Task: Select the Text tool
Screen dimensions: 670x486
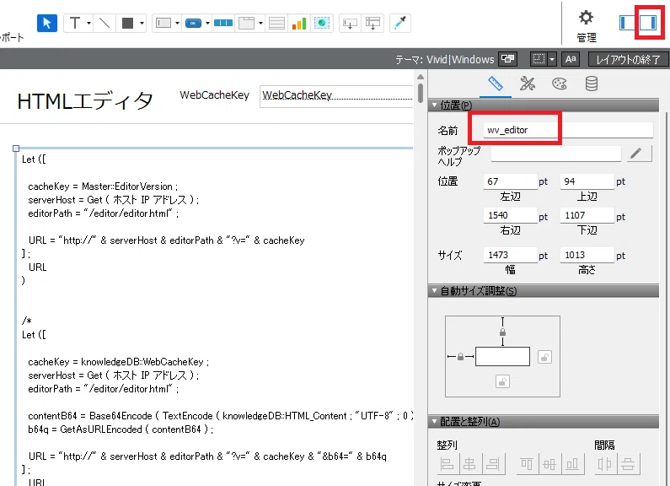Action: tap(75, 23)
